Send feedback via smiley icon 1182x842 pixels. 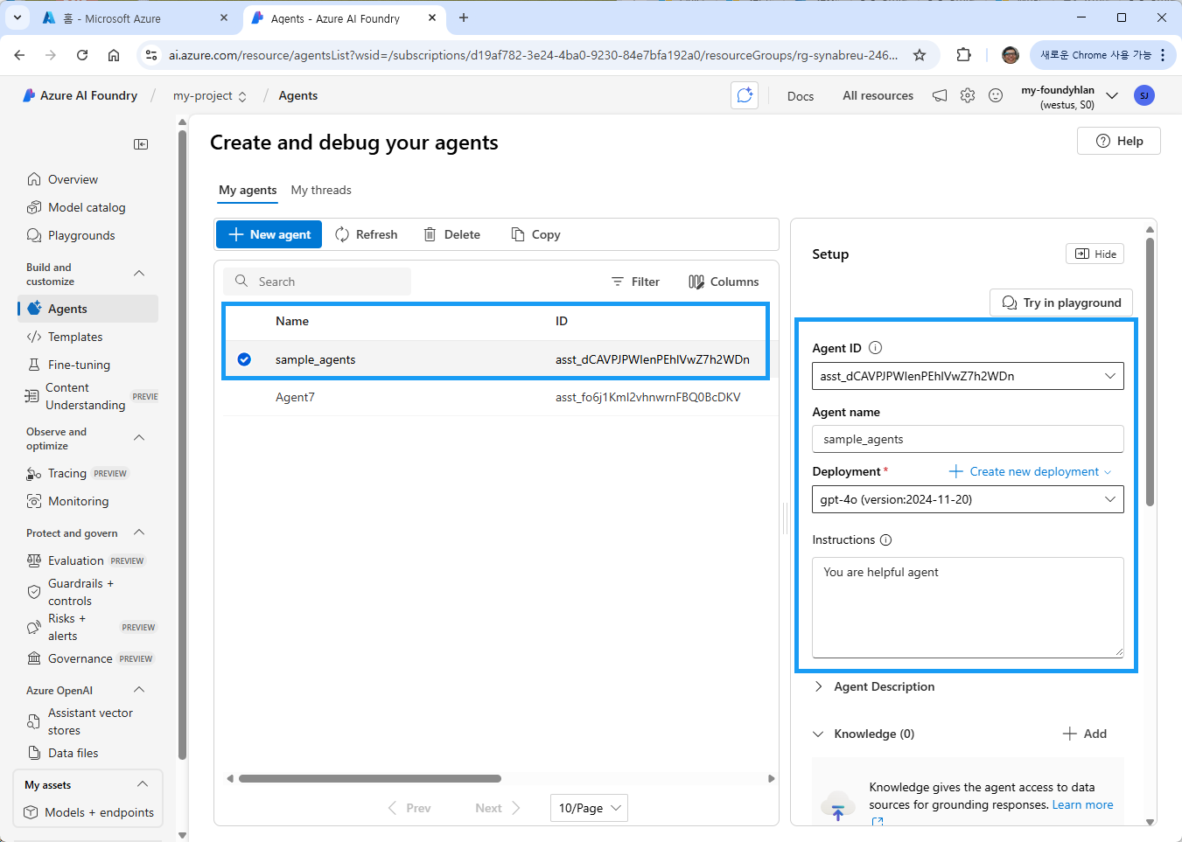pyautogui.click(x=996, y=95)
